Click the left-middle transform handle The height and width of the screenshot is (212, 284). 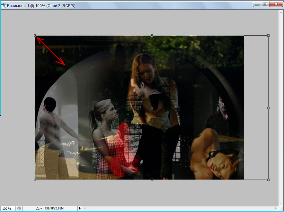35,108
